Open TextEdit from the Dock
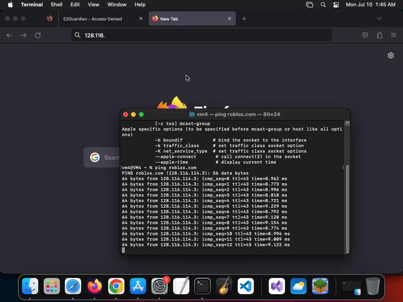 click(x=181, y=286)
